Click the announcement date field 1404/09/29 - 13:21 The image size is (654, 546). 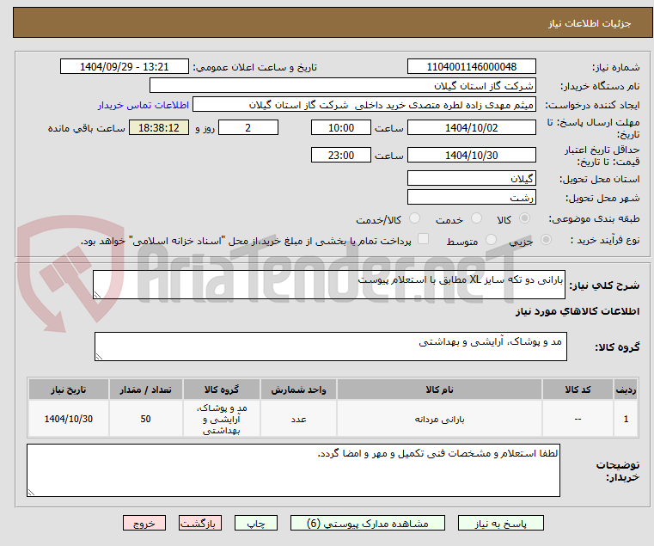coord(125,67)
